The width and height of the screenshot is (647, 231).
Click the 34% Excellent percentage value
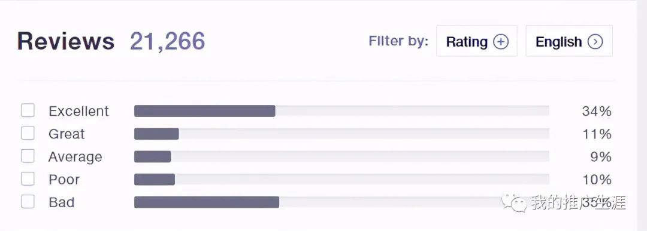tap(597, 111)
